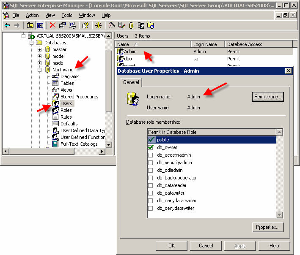Select the Users node icon in tree
The image size is (300, 255).
[55, 103]
